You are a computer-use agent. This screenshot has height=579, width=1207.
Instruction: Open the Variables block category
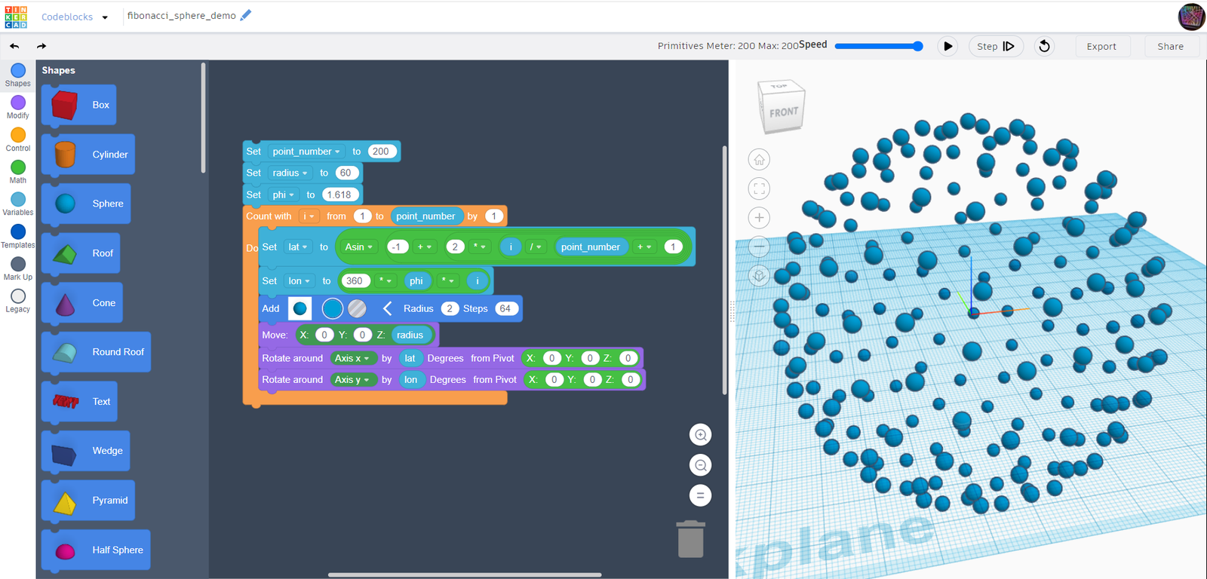pos(18,204)
